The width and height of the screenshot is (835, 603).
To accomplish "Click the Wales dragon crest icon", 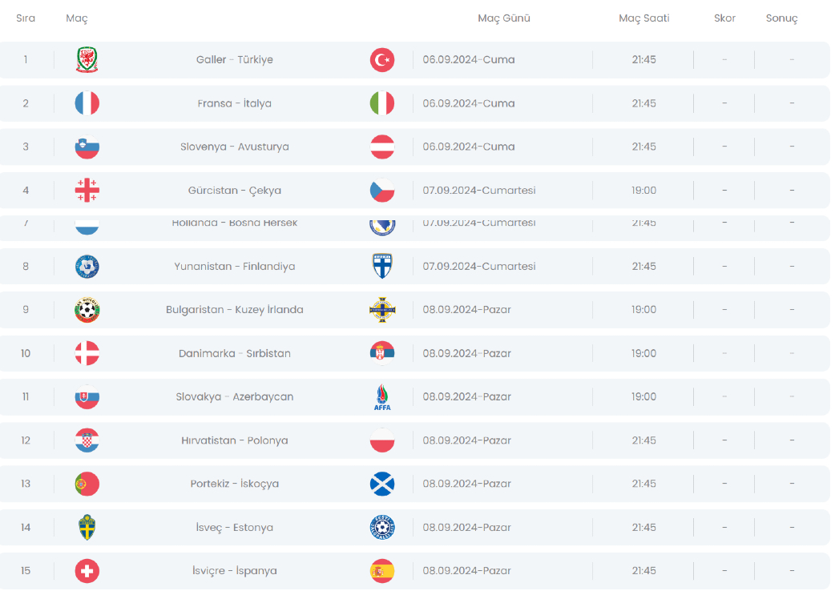I will coord(87,60).
